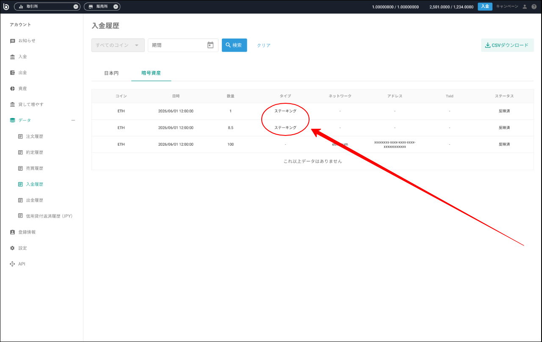Screen dimensions: 542x342
Task: Click the blue 入金 button in header
Action: click(485, 7)
